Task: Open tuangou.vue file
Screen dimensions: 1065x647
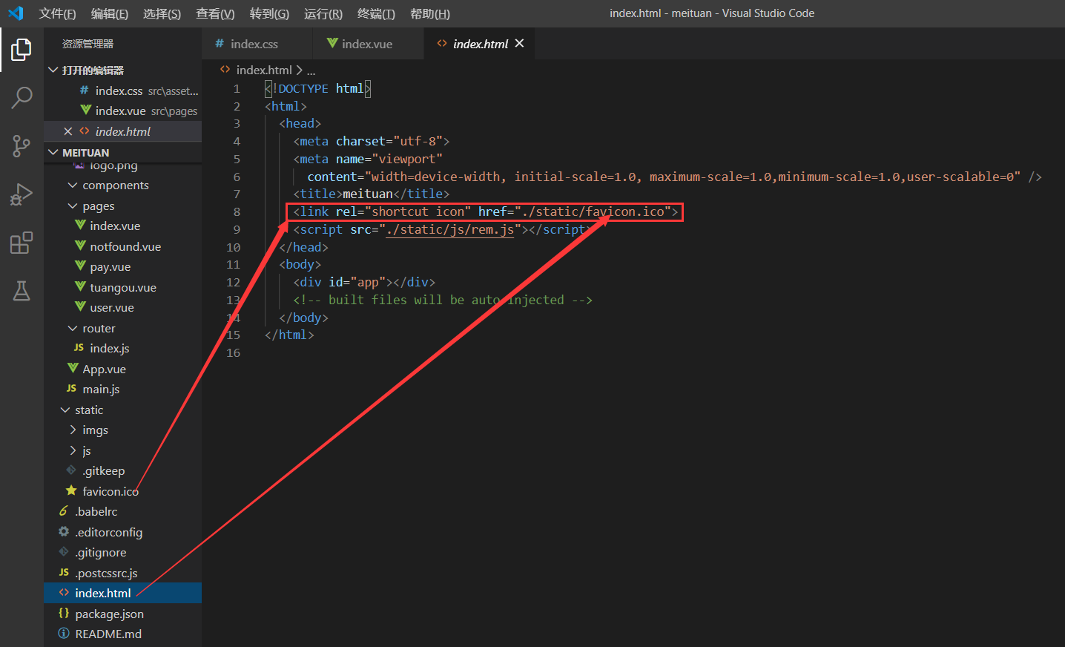Action: [123, 287]
